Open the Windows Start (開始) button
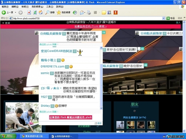Viewport: 186px width, 139px height. tap(8, 136)
